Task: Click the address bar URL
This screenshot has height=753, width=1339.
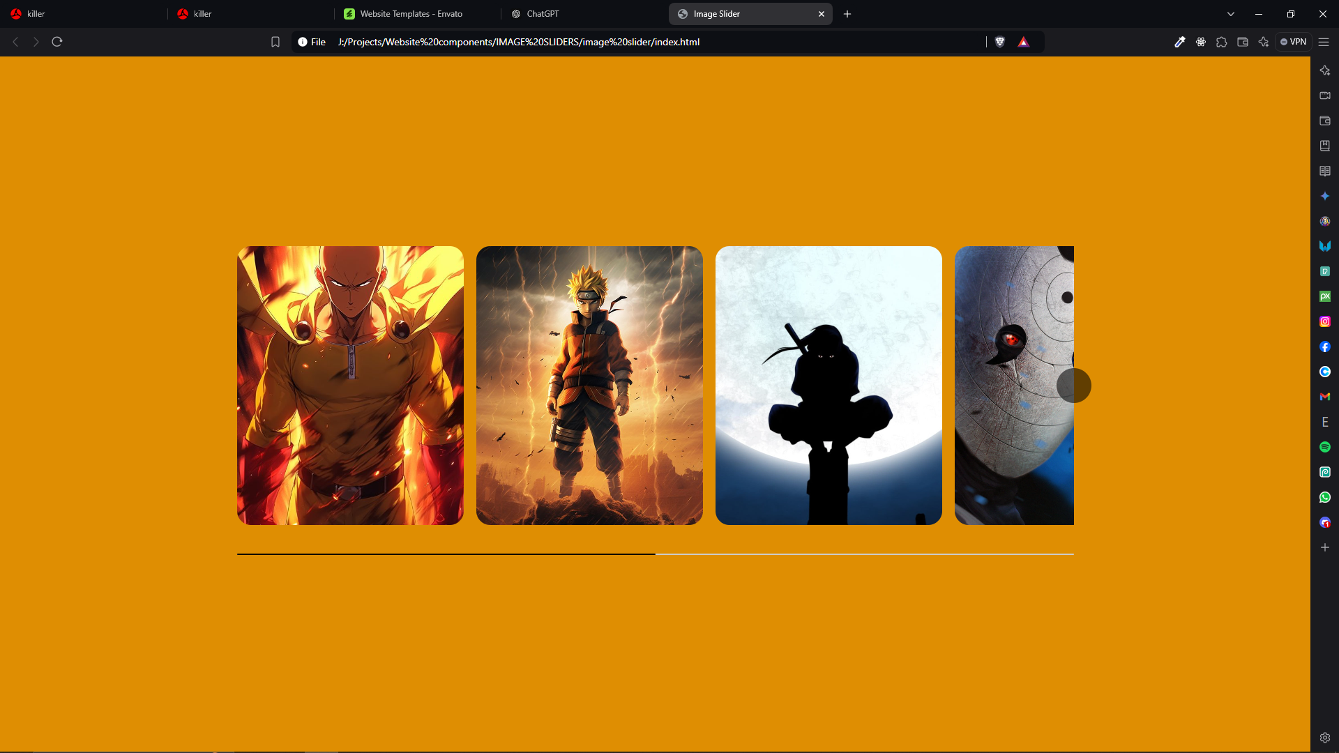Action: 519,42
